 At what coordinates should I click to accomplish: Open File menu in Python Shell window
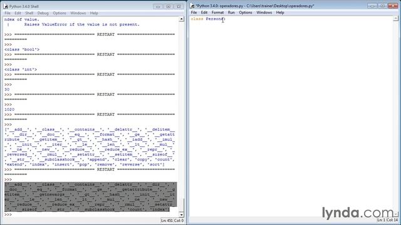[8, 13]
